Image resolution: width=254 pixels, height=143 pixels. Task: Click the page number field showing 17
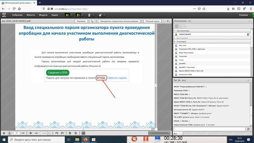click(17, 133)
